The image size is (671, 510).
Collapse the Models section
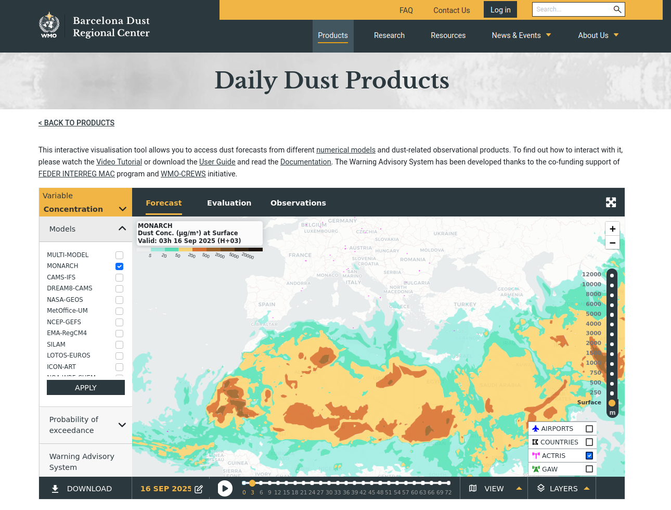(122, 229)
